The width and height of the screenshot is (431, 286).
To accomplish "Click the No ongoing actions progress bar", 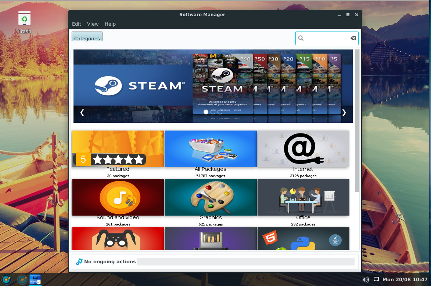I will click(246, 261).
